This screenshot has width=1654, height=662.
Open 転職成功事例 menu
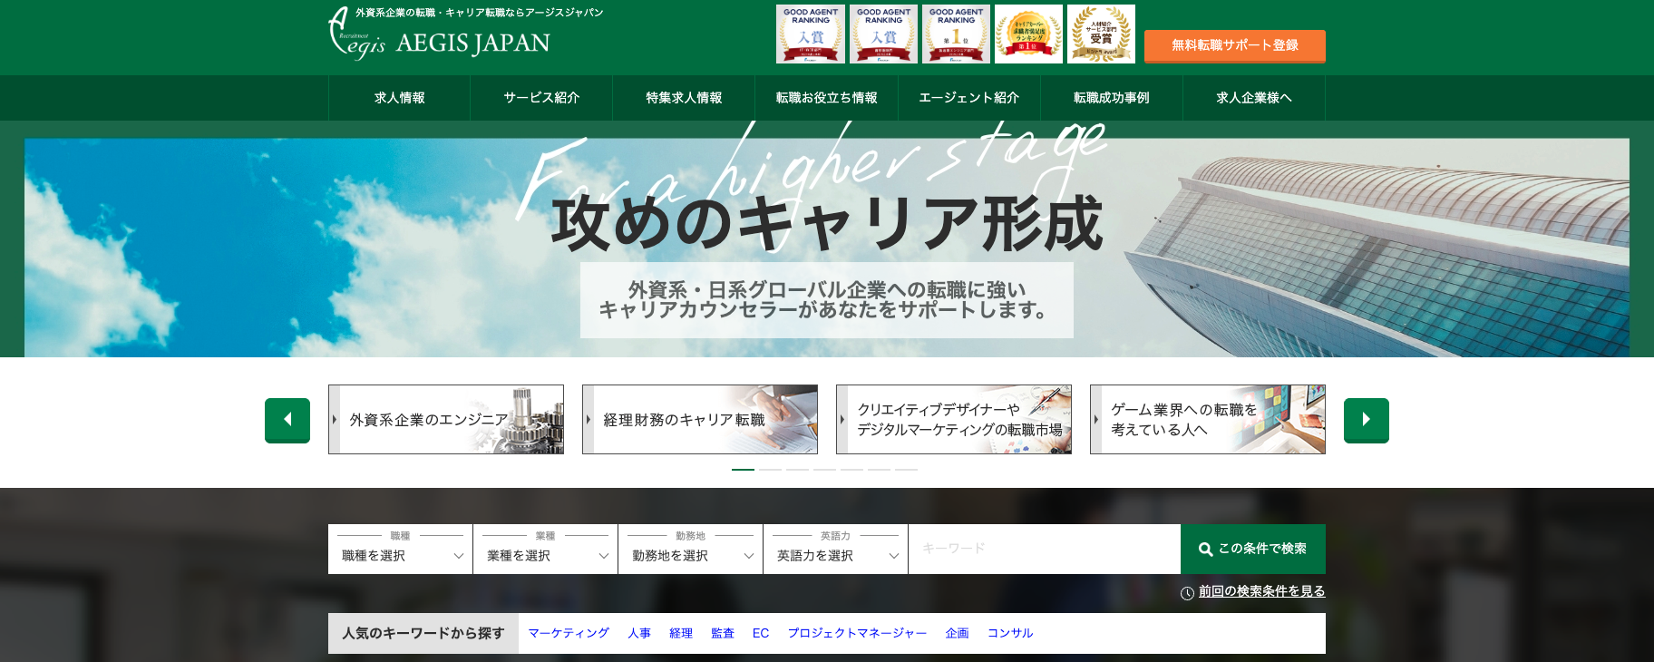[1111, 98]
